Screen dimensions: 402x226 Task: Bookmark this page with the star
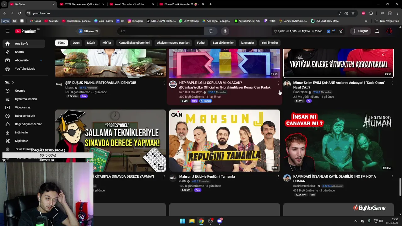click(x=353, y=13)
